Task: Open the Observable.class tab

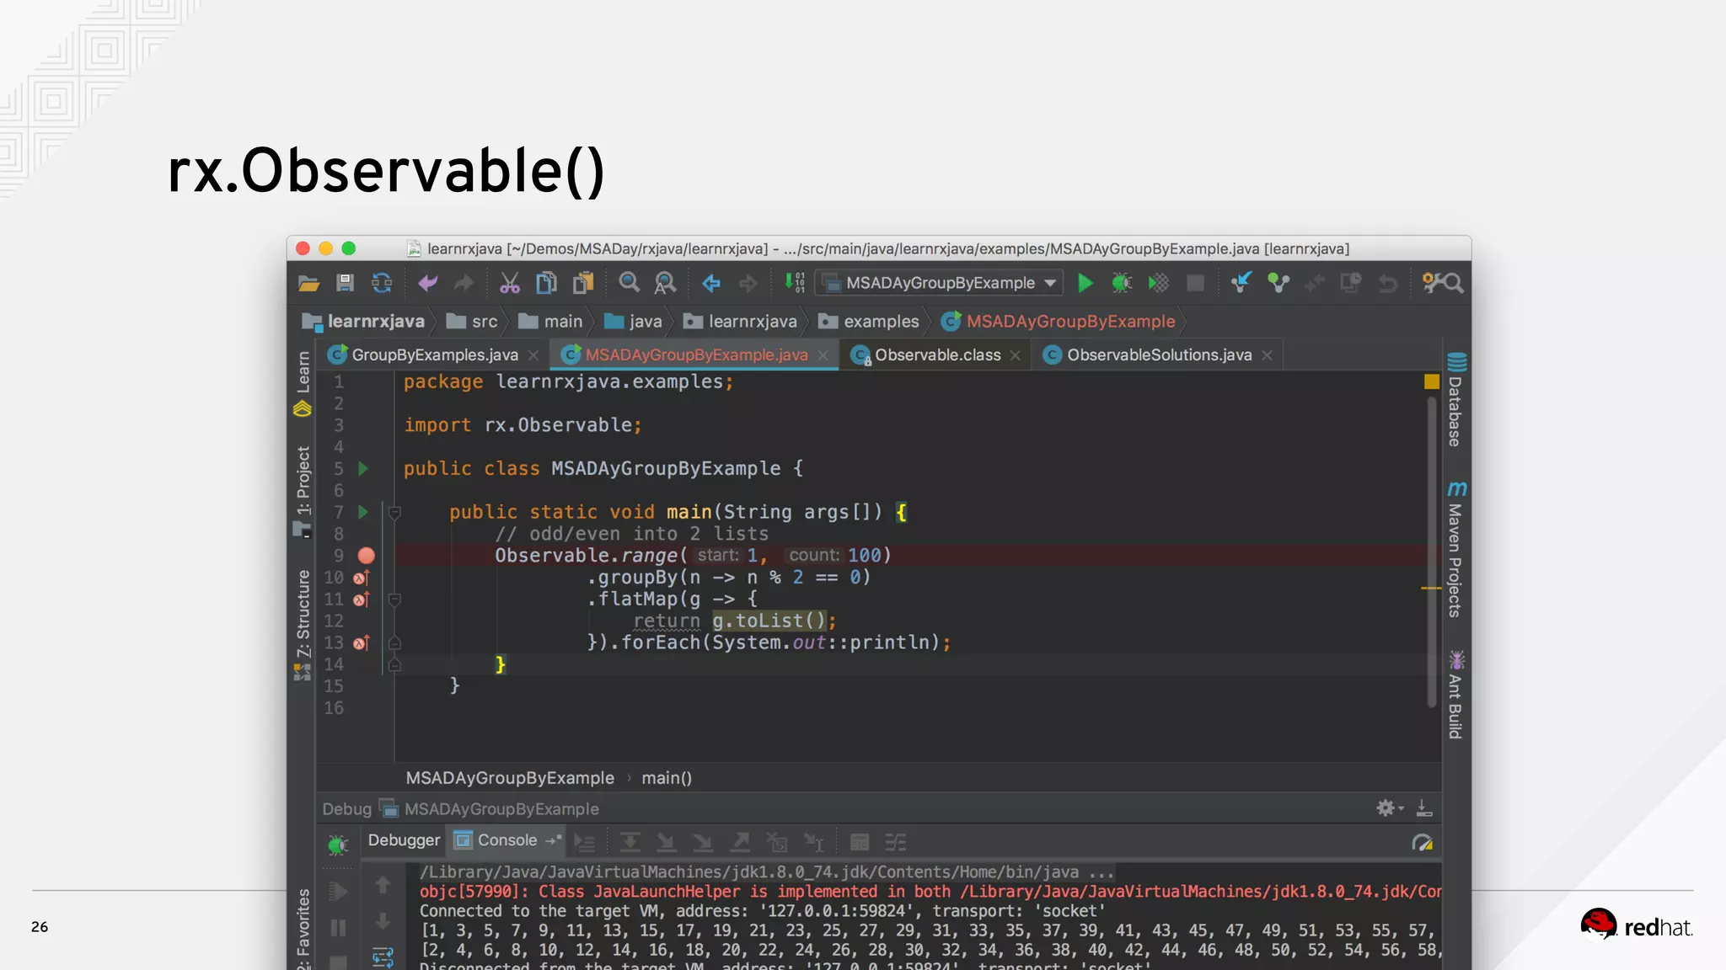Action: (x=937, y=355)
